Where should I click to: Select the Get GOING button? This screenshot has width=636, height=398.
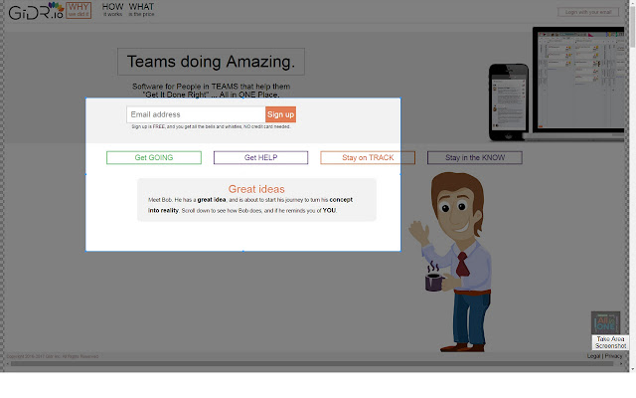pyautogui.click(x=154, y=157)
